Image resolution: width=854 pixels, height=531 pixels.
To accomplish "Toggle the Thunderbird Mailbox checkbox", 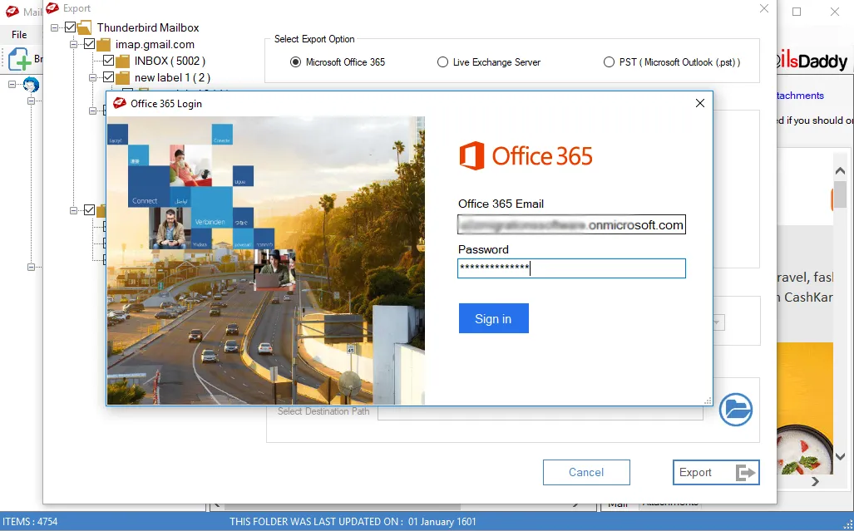I will (70, 27).
